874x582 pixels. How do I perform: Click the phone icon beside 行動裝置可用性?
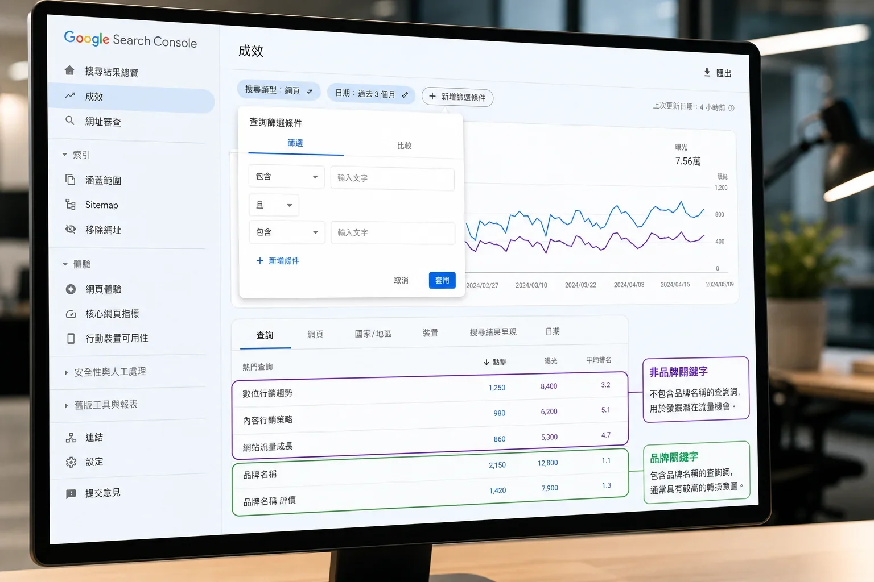[71, 338]
